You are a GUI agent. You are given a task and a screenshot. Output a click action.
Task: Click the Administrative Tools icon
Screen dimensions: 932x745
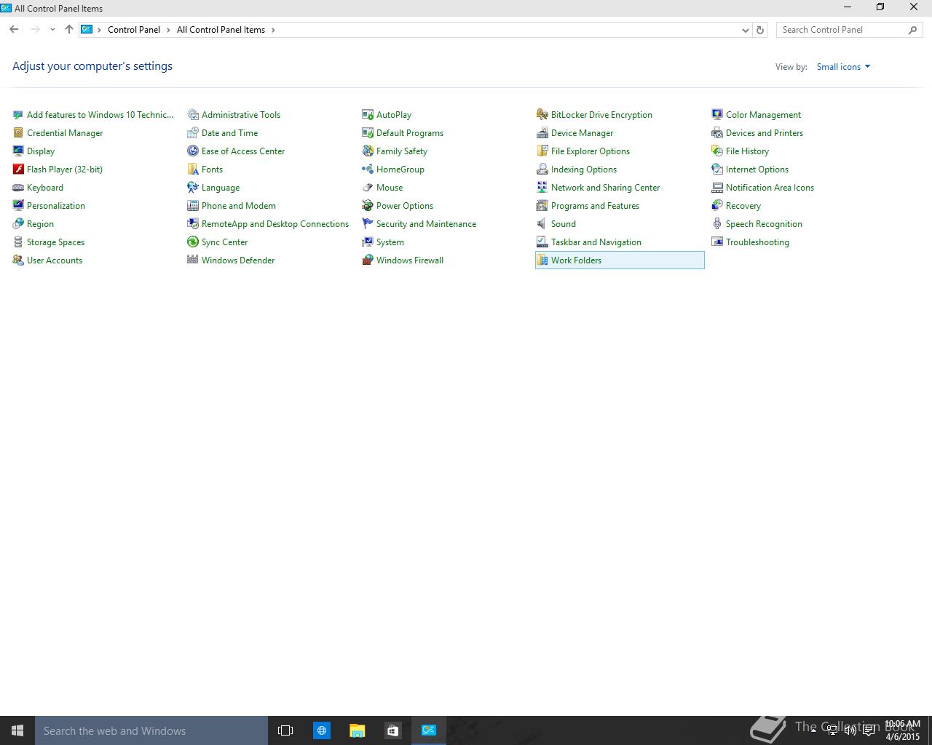(x=193, y=114)
